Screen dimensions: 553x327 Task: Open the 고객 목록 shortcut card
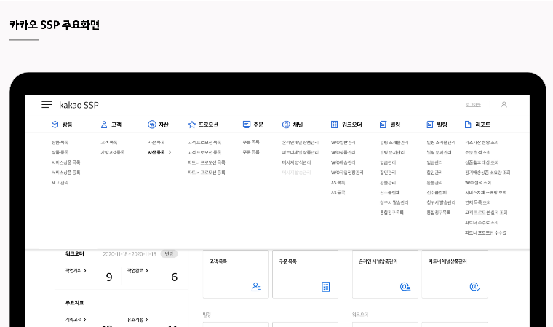pos(236,274)
